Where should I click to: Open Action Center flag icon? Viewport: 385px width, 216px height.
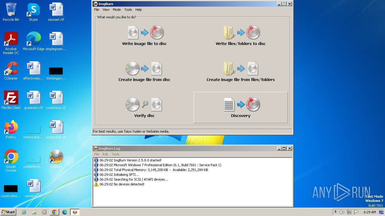click(356, 212)
